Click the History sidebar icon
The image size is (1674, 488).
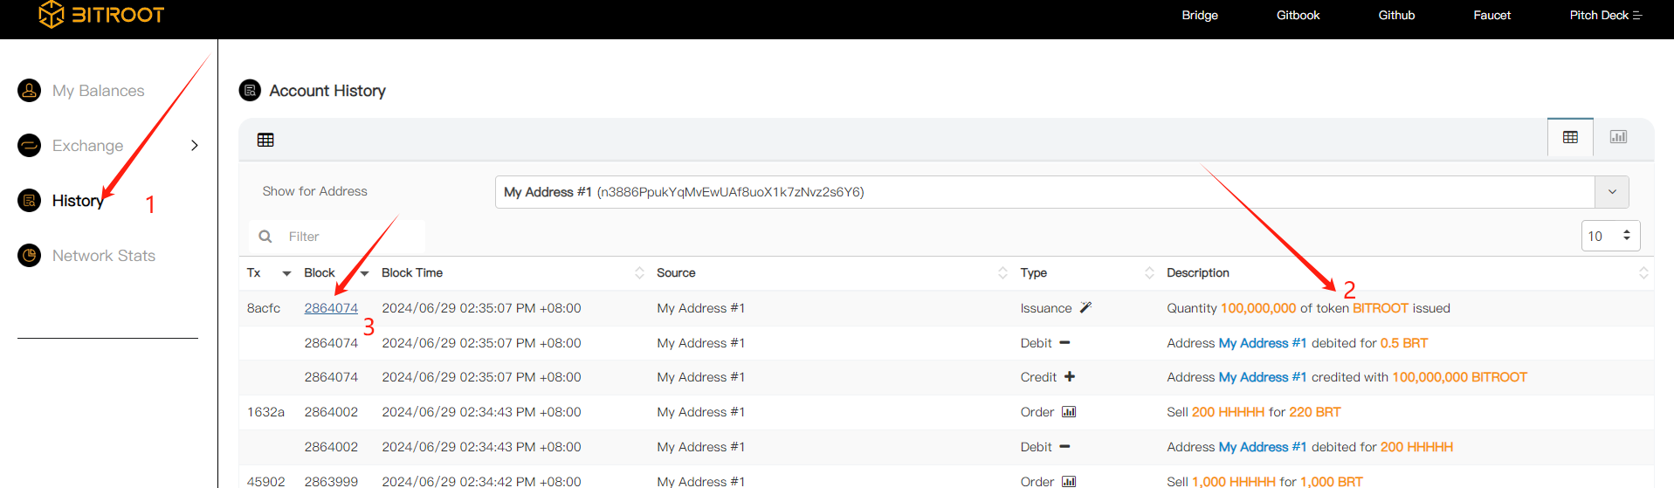[x=30, y=201]
